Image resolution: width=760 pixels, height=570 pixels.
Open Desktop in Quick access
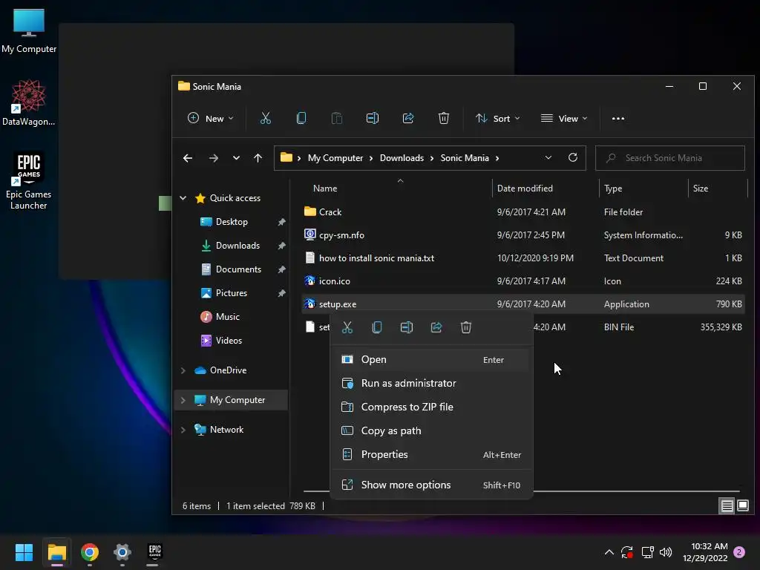click(232, 222)
